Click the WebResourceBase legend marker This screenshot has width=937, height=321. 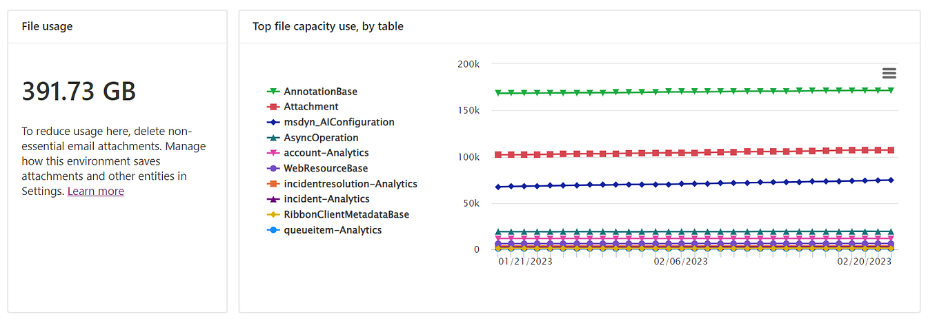point(273,168)
